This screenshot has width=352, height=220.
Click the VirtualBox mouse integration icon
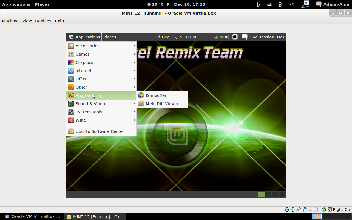[324, 210]
